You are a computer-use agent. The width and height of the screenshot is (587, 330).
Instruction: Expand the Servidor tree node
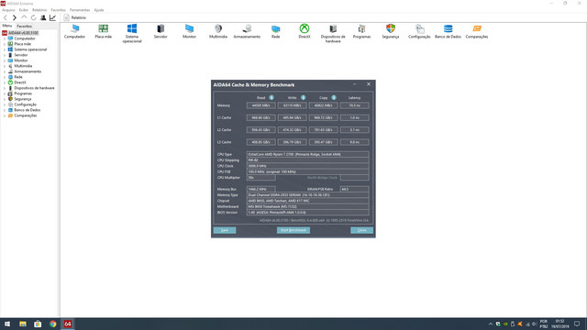4,55
